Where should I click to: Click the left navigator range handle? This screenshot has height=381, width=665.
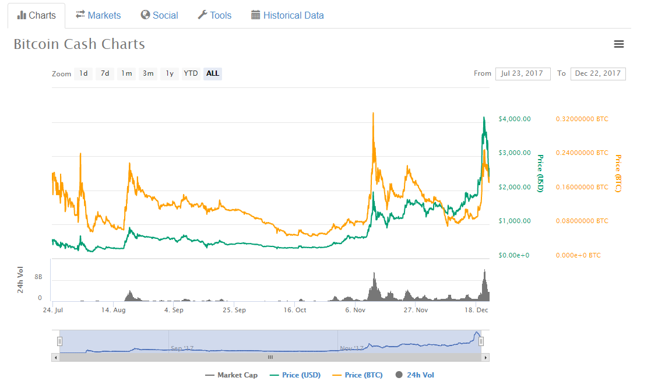(59, 341)
